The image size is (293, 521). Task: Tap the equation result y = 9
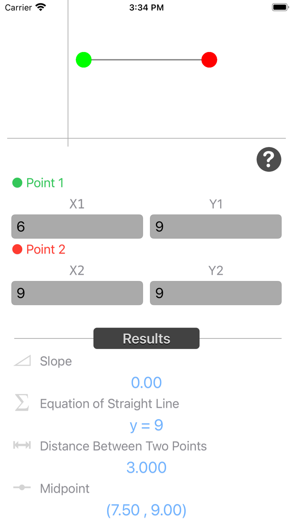[x=146, y=425]
